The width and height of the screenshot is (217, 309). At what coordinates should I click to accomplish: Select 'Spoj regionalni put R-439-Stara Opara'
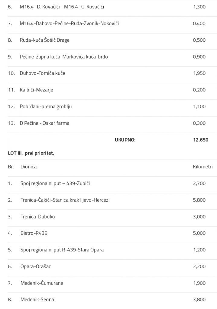coord(62,250)
